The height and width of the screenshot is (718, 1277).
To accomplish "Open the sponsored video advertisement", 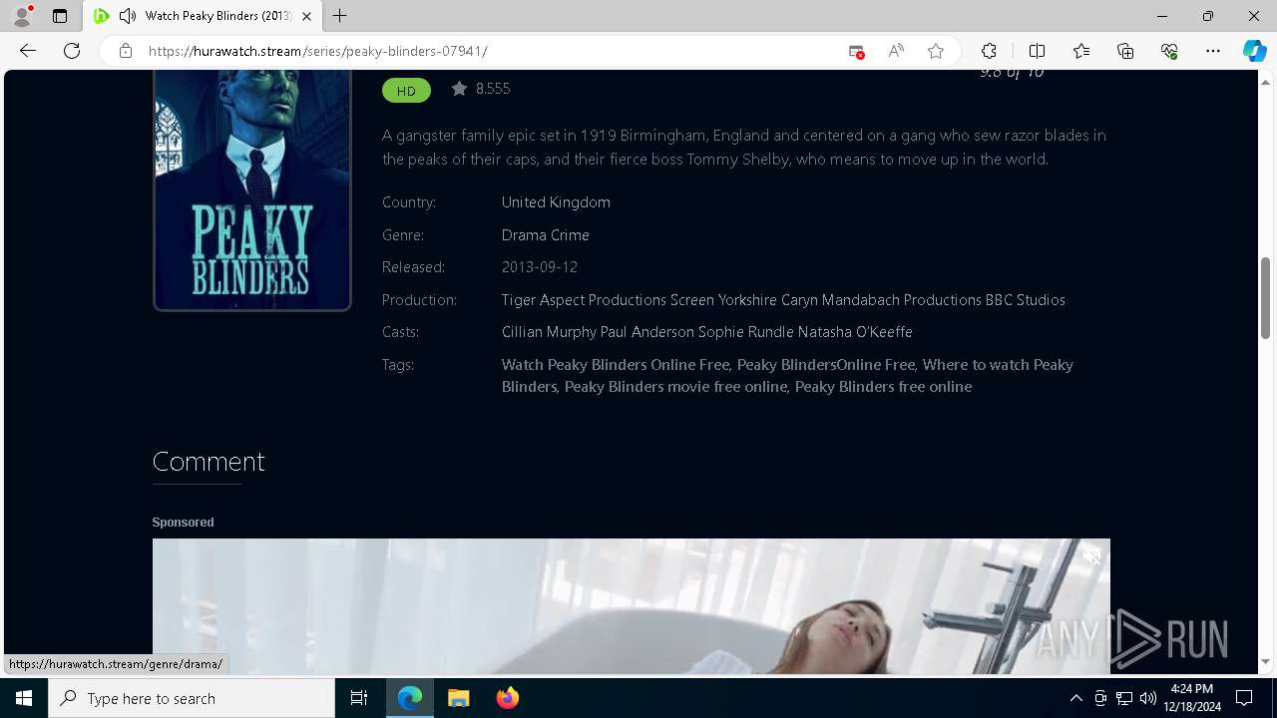I will 631,606.
